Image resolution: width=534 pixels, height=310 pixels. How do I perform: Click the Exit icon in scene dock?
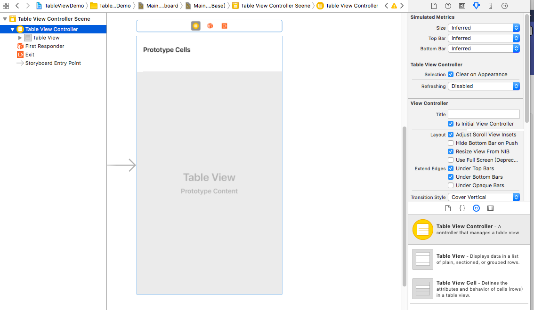224,26
